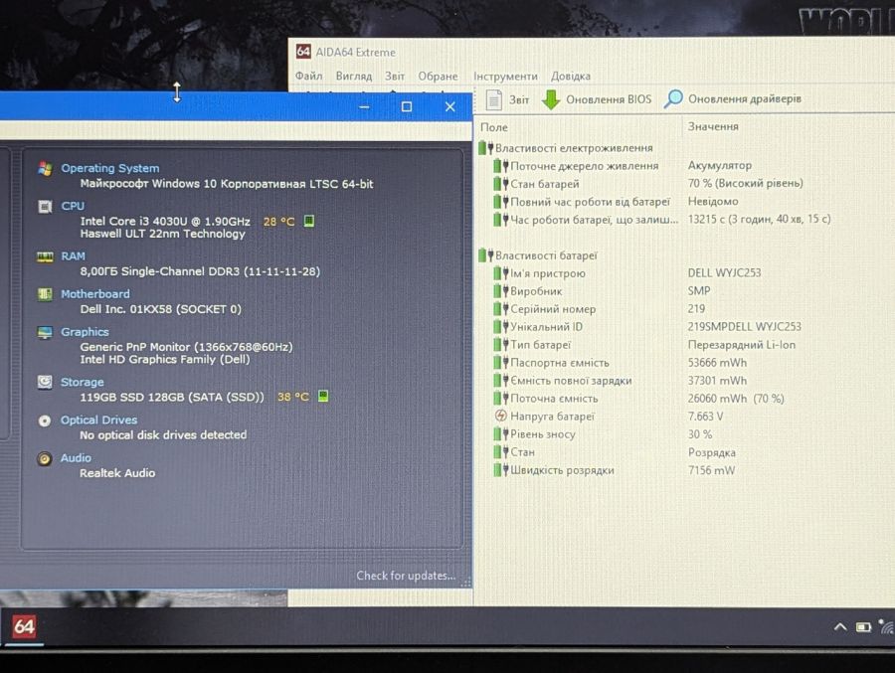Open the Довідка menu in AIDA64
The image size is (895, 673).
click(570, 76)
